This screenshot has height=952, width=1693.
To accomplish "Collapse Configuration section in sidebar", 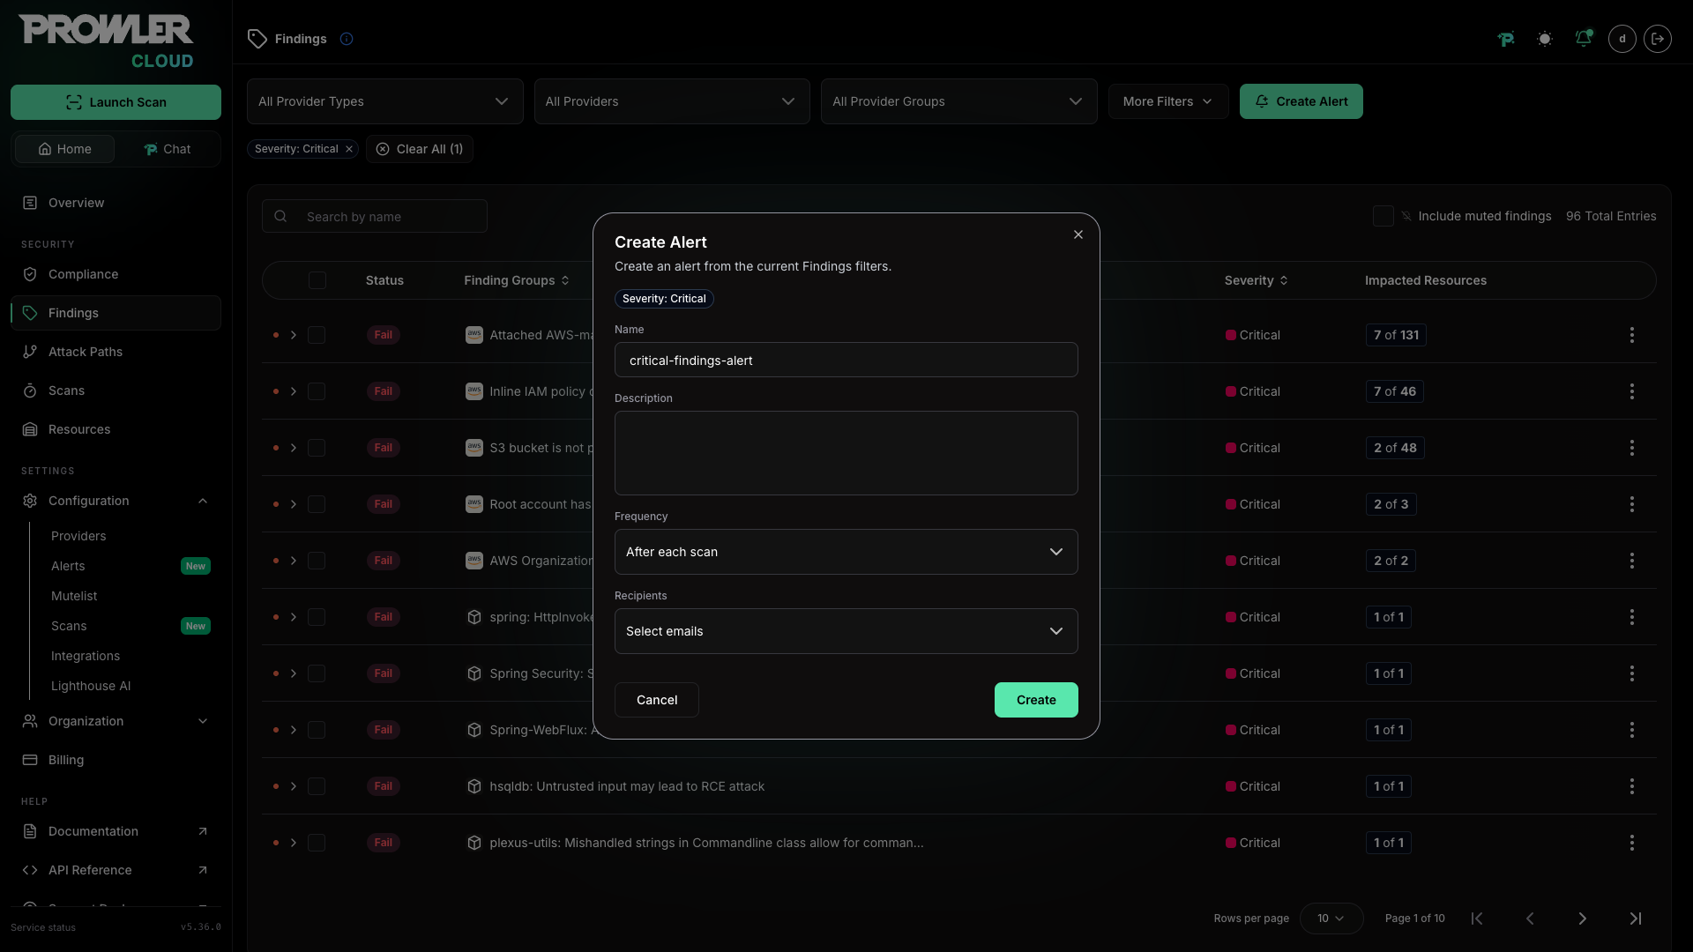I will (x=116, y=501).
